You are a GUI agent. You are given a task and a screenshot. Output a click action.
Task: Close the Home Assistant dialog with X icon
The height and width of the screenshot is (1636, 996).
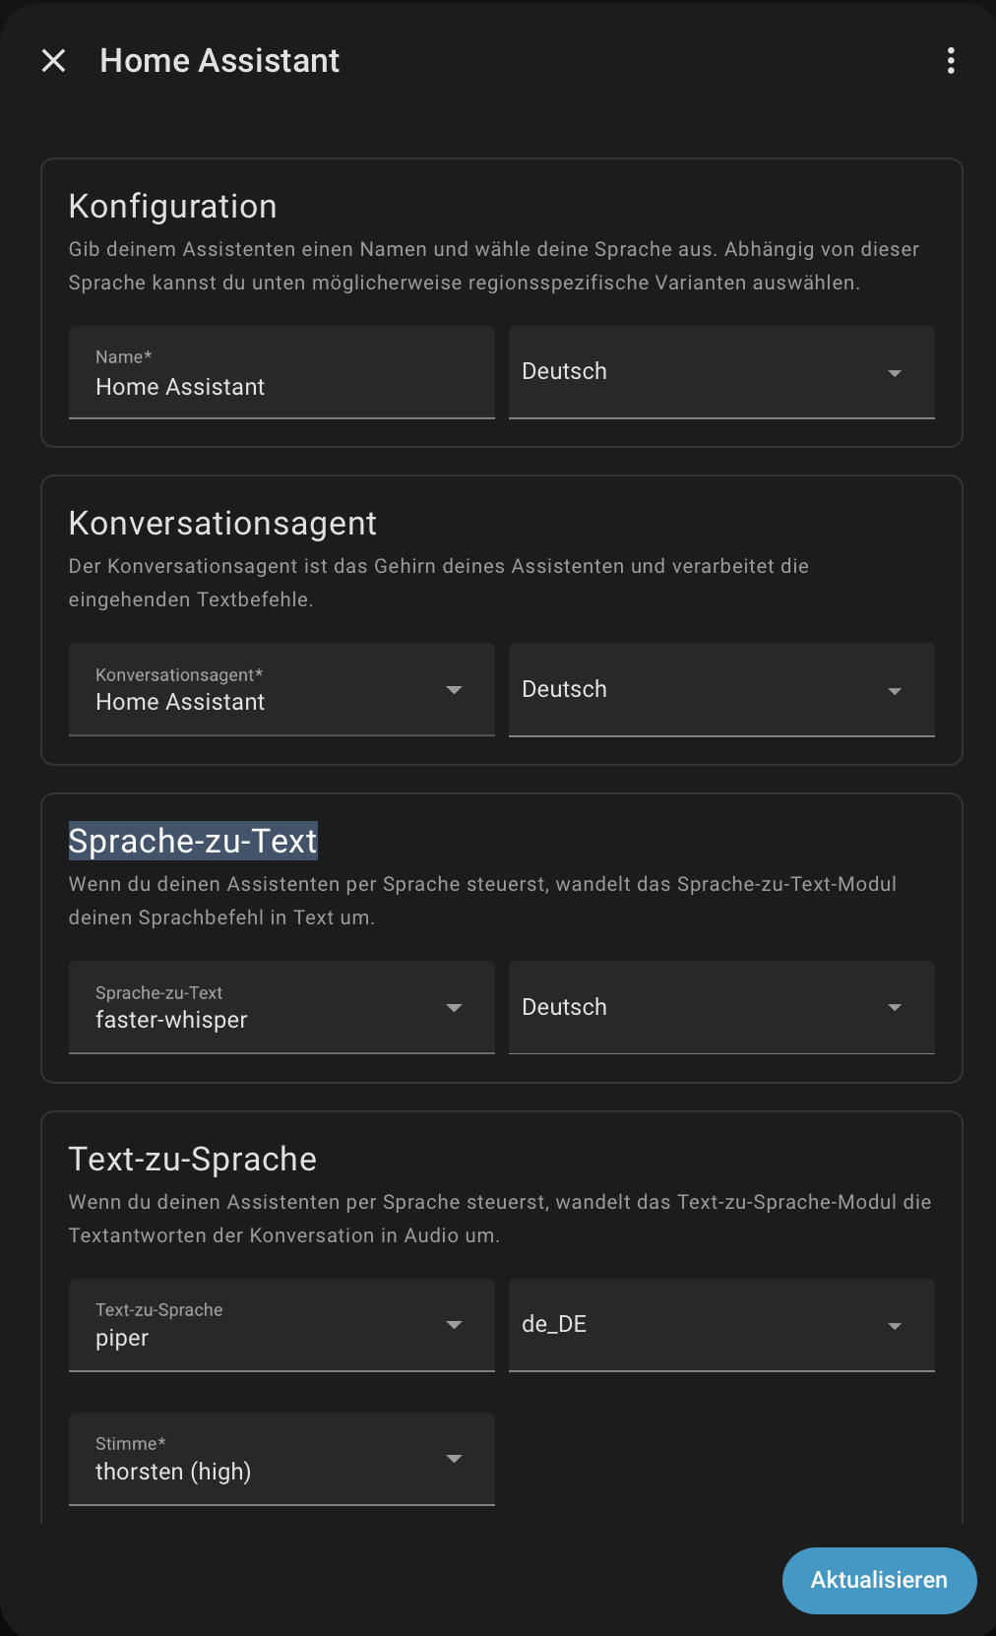tap(54, 61)
